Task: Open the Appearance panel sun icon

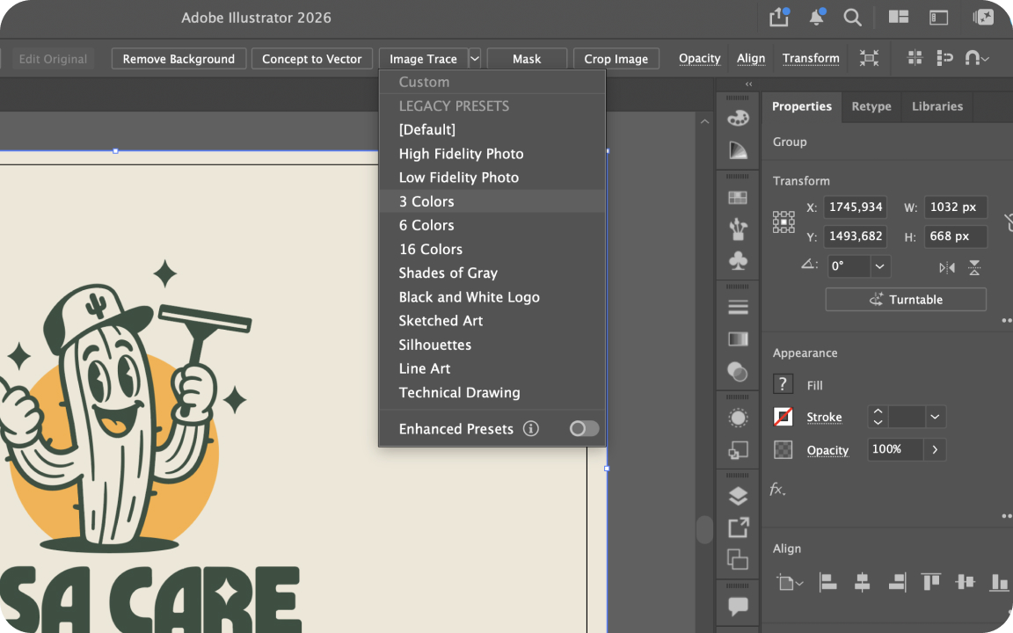Action: pyautogui.click(x=738, y=418)
